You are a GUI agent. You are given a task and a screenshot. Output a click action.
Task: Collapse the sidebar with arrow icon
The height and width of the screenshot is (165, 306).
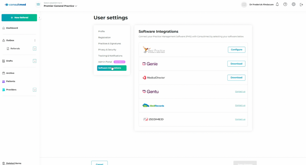coord(39,18)
